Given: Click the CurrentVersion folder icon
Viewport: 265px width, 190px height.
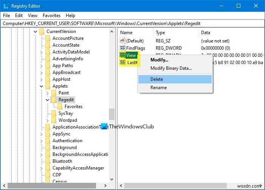Looking at the screenshot, I should [x=42, y=31].
